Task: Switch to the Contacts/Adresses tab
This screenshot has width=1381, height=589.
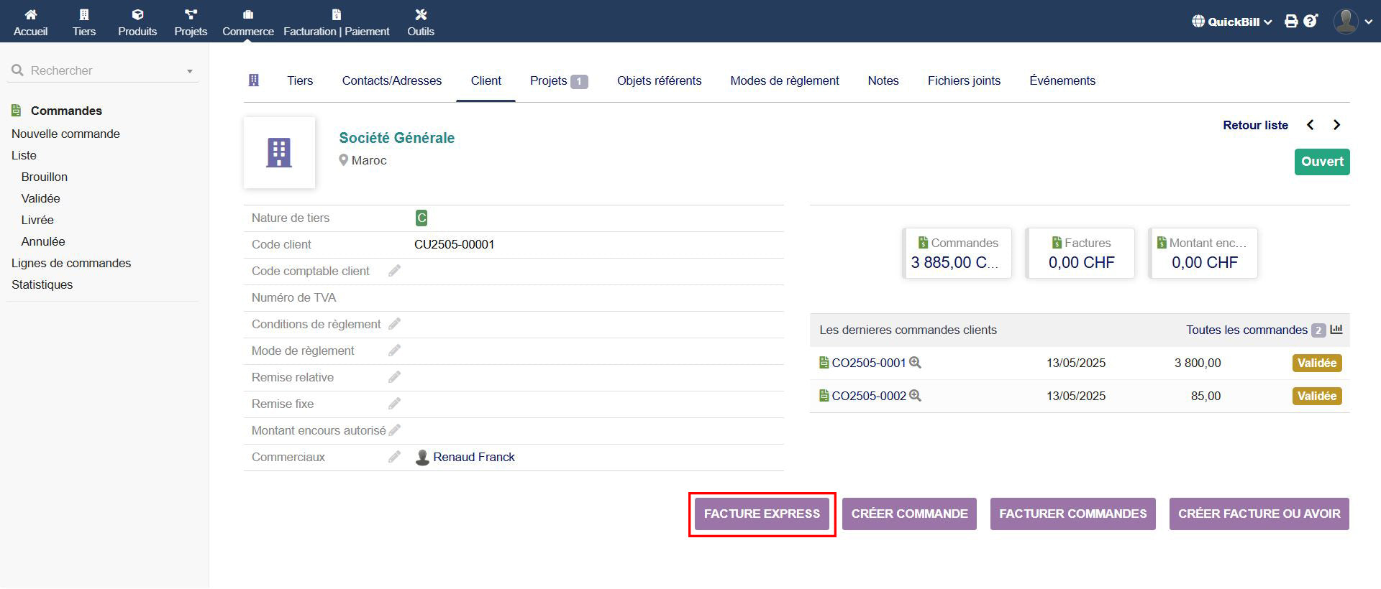Action: coord(391,80)
